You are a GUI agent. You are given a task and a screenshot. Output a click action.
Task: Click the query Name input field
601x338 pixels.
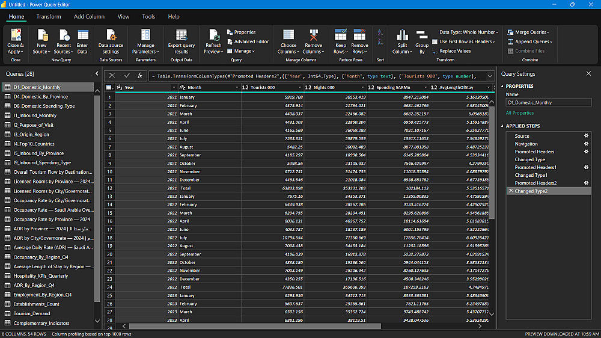coord(548,103)
